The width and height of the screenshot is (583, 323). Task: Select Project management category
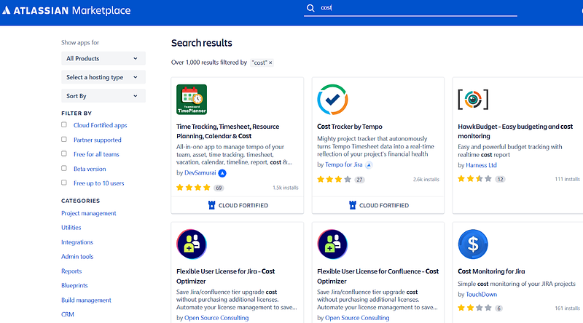tap(88, 213)
